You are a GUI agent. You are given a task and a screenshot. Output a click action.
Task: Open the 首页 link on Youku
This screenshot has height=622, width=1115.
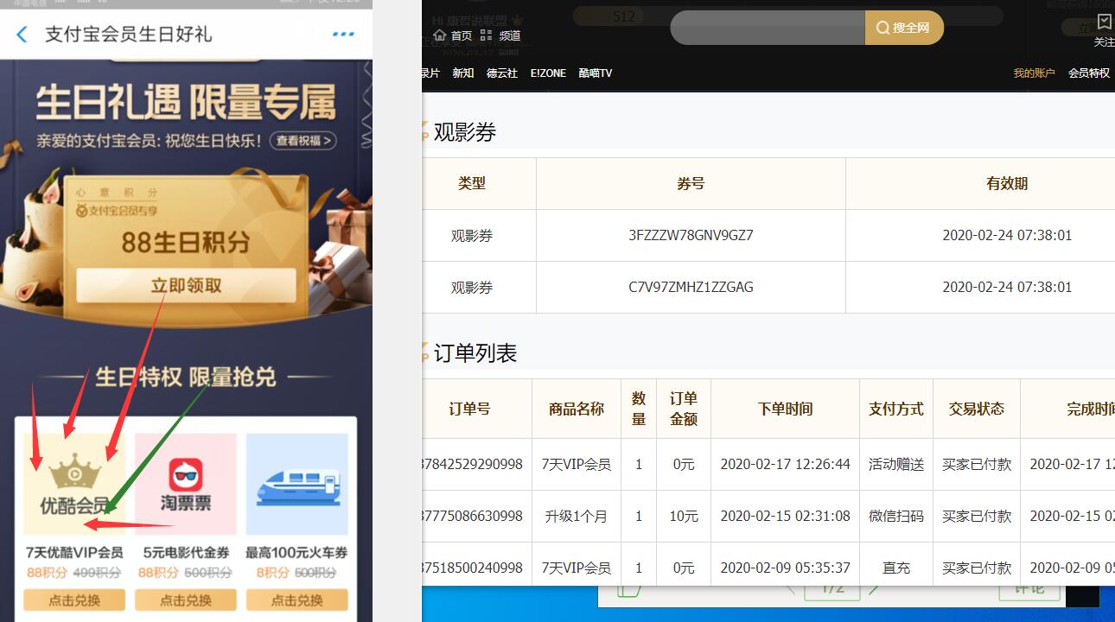click(461, 35)
